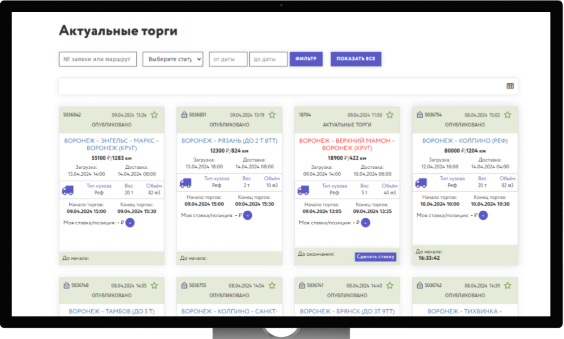Click the warehouse icon beside 5036742

pos(420,285)
